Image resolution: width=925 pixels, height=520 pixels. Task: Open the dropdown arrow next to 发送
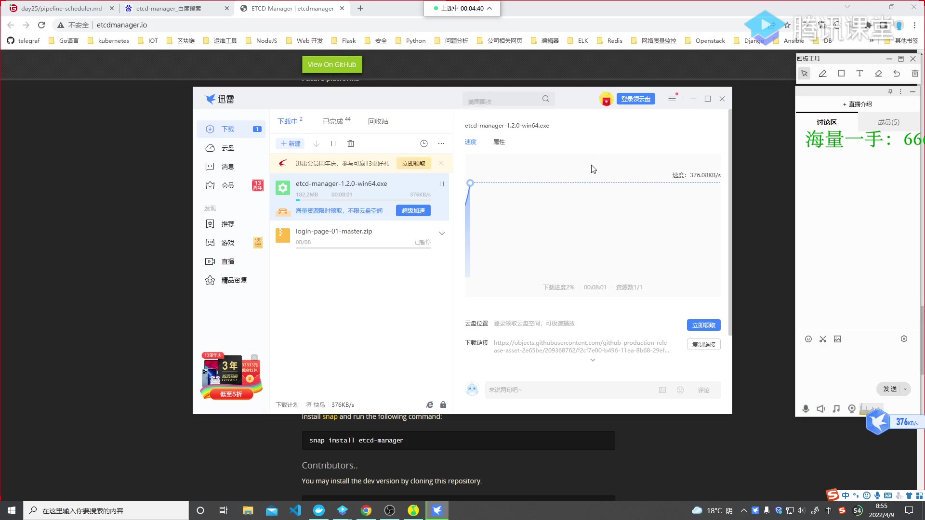pyautogui.click(x=905, y=389)
